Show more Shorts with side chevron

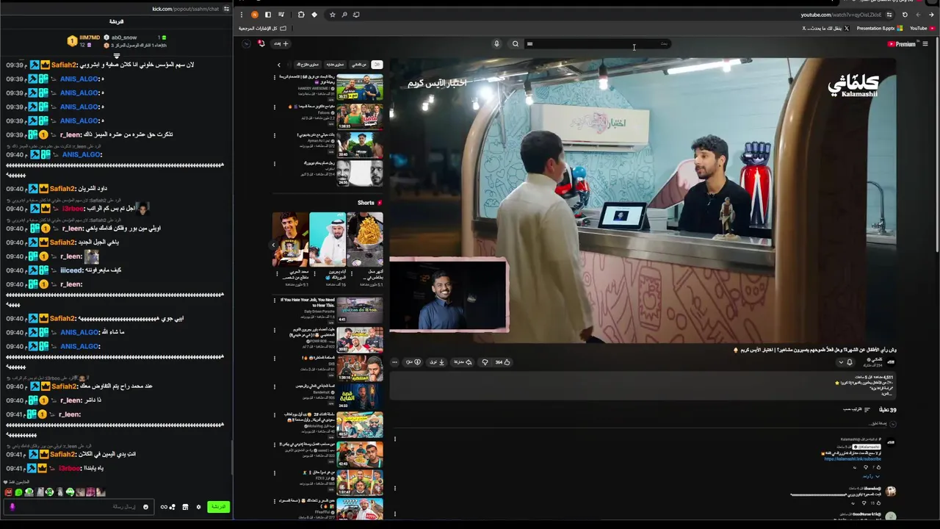[273, 245]
